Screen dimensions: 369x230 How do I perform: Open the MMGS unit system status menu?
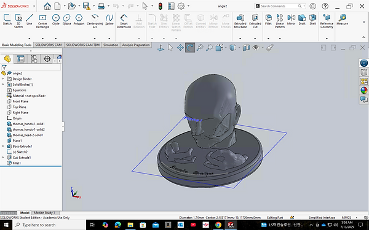346,218
